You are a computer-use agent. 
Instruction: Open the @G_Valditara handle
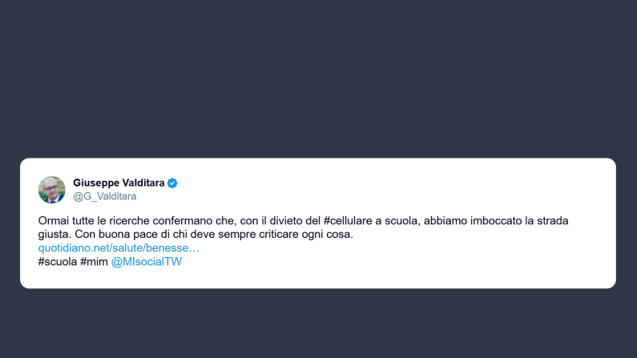pos(104,196)
